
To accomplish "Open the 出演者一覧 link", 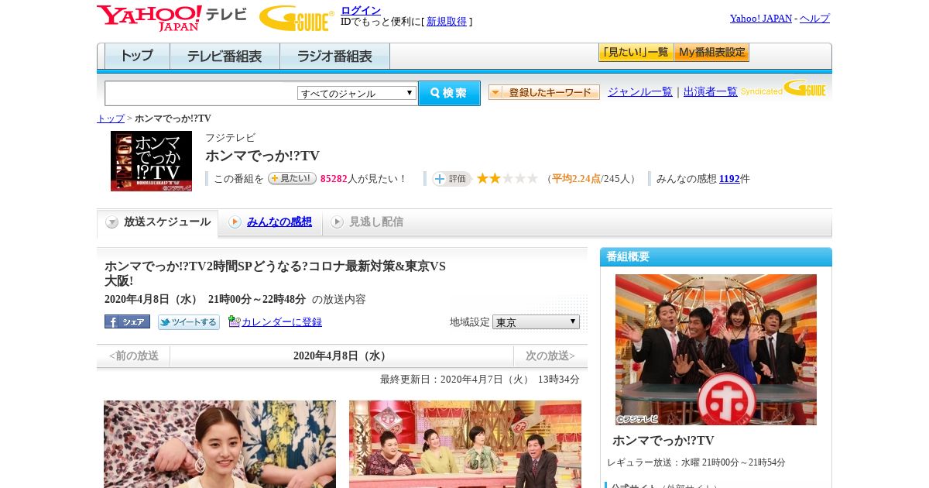I will [x=711, y=92].
